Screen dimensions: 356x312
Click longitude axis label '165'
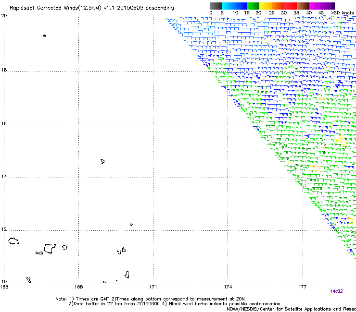(x=4, y=287)
